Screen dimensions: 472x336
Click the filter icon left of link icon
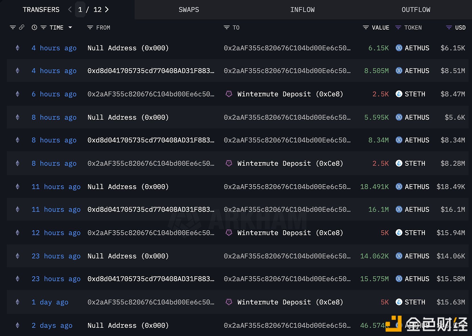click(13, 28)
